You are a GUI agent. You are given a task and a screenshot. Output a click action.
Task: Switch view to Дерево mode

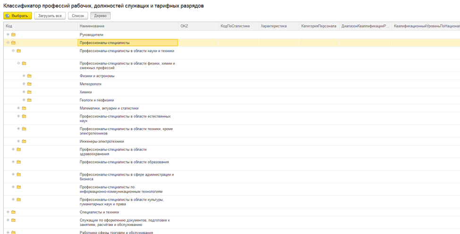point(100,16)
